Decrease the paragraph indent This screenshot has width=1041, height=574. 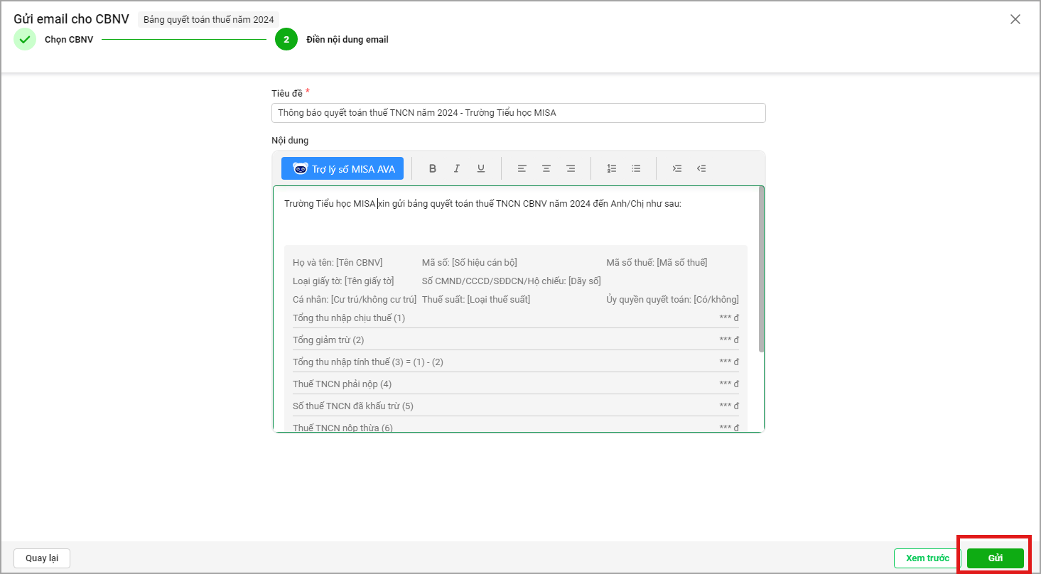(701, 168)
